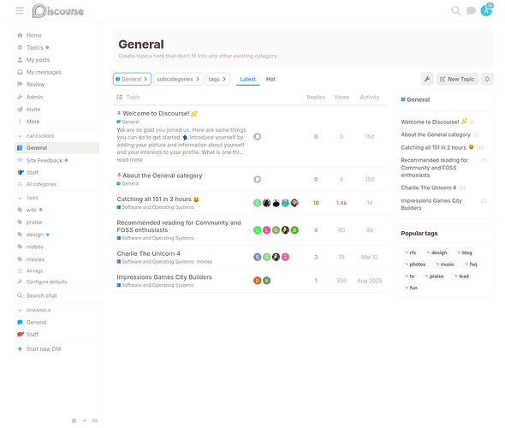Image resolution: width=505 pixels, height=428 pixels.
Task: Click the bell notification level button
Action: 487,80
